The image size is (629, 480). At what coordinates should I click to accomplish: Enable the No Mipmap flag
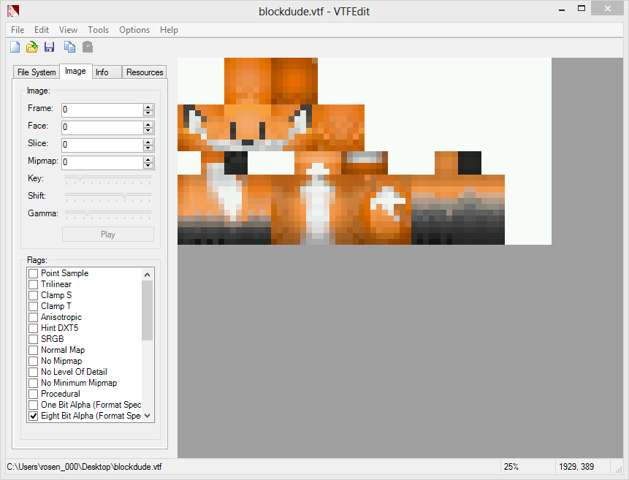(34, 361)
